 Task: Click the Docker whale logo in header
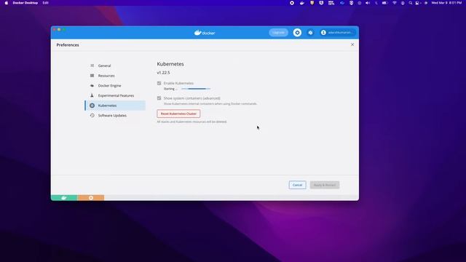click(x=205, y=33)
